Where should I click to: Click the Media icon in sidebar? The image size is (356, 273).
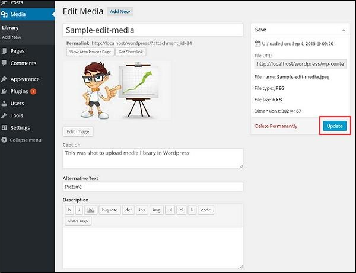coord(5,13)
